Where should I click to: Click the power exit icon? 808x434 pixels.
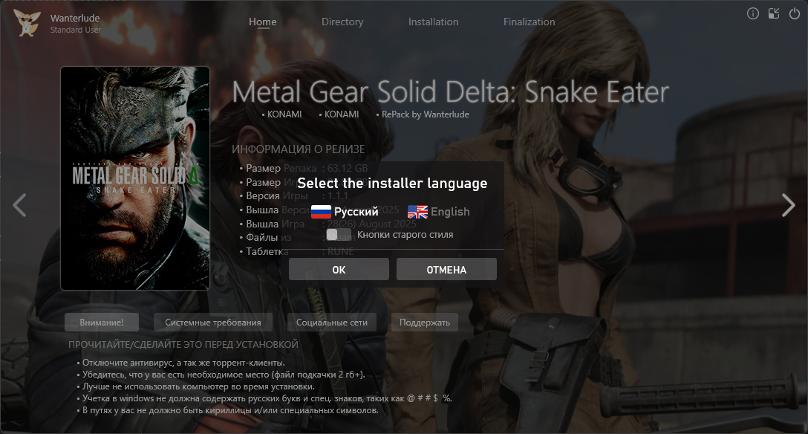coord(795,13)
